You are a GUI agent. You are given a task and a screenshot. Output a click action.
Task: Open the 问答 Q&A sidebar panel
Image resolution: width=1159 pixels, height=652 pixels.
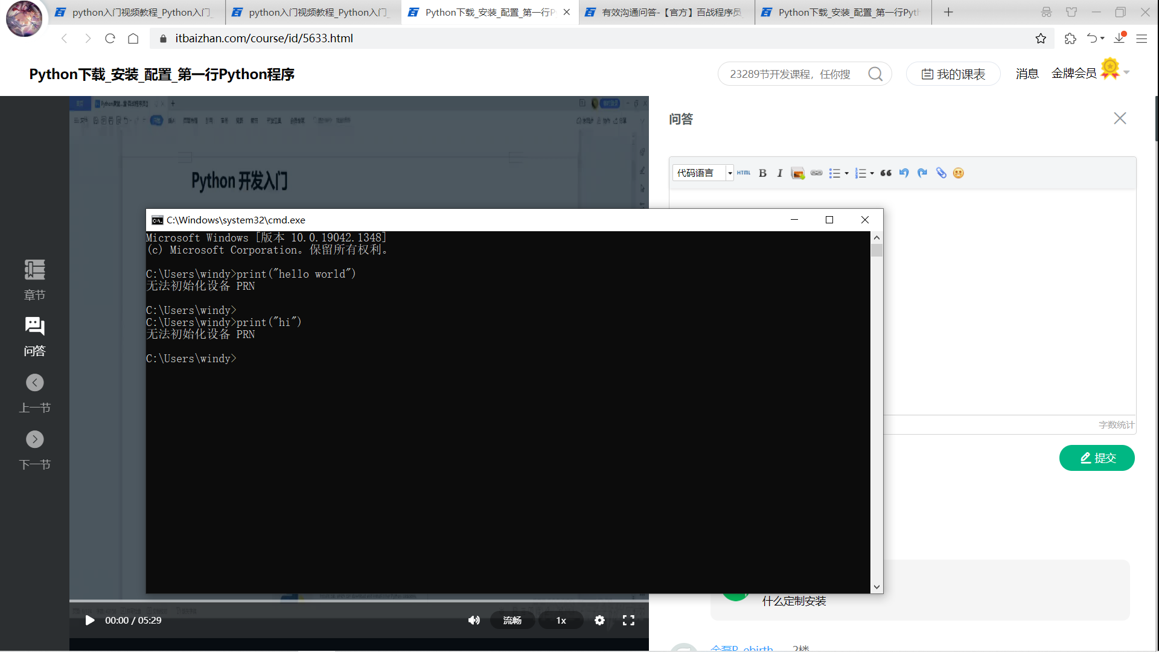[34, 337]
